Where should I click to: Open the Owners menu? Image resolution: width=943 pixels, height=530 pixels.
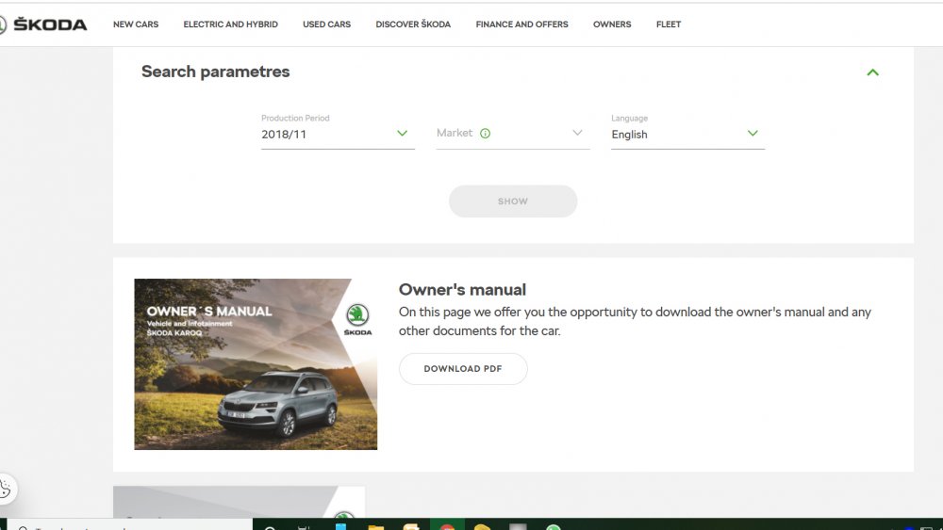point(612,24)
